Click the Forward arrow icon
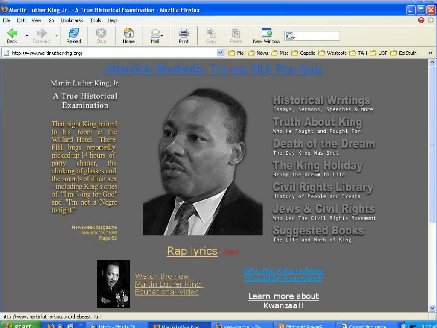Screen dimensions: 437x328 41,33
